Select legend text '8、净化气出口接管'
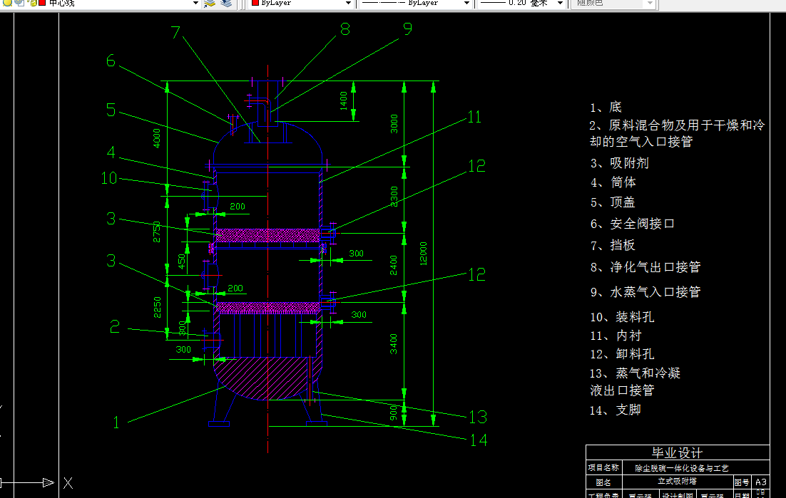Screen dimensions: 786x498 click(x=645, y=267)
